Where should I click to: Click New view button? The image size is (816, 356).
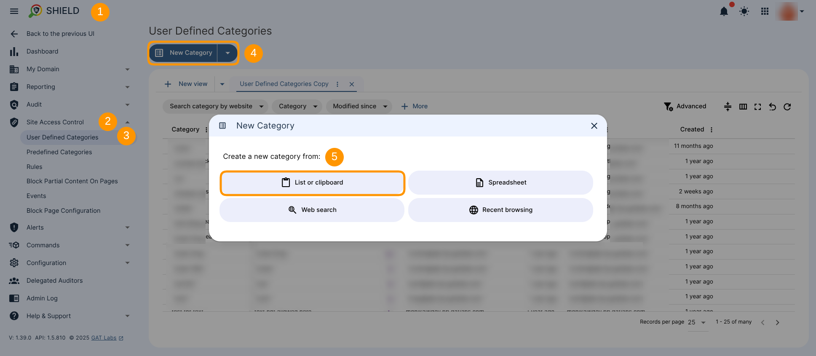pyautogui.click(x=186, y=84)
